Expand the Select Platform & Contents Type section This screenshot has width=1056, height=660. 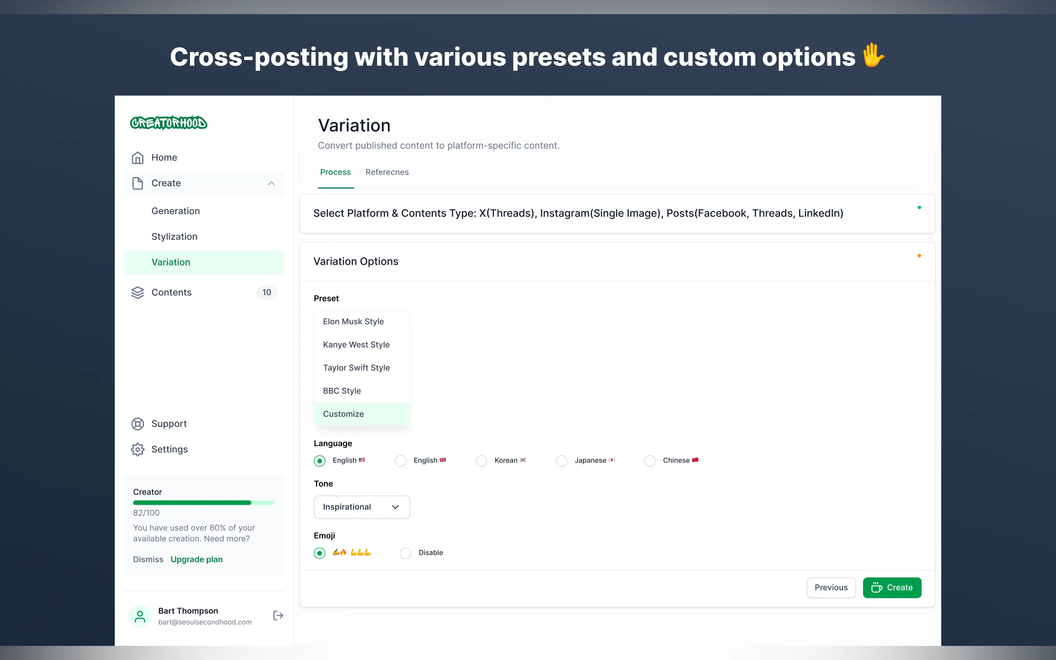(x=578, y=213)
